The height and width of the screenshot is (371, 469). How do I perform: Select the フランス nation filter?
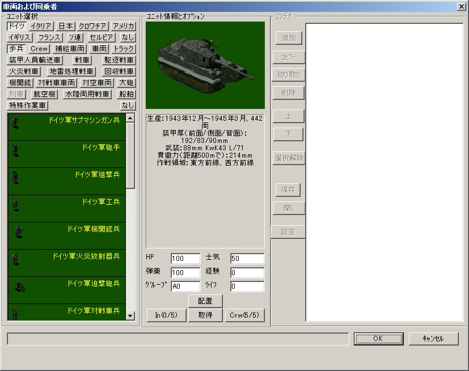(x=49, y=37)
